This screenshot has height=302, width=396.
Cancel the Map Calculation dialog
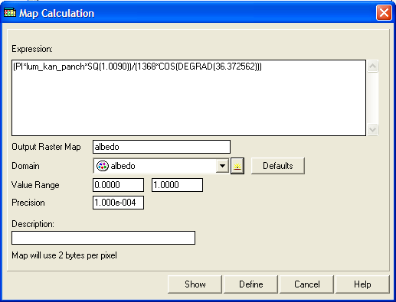coord(307,284)
